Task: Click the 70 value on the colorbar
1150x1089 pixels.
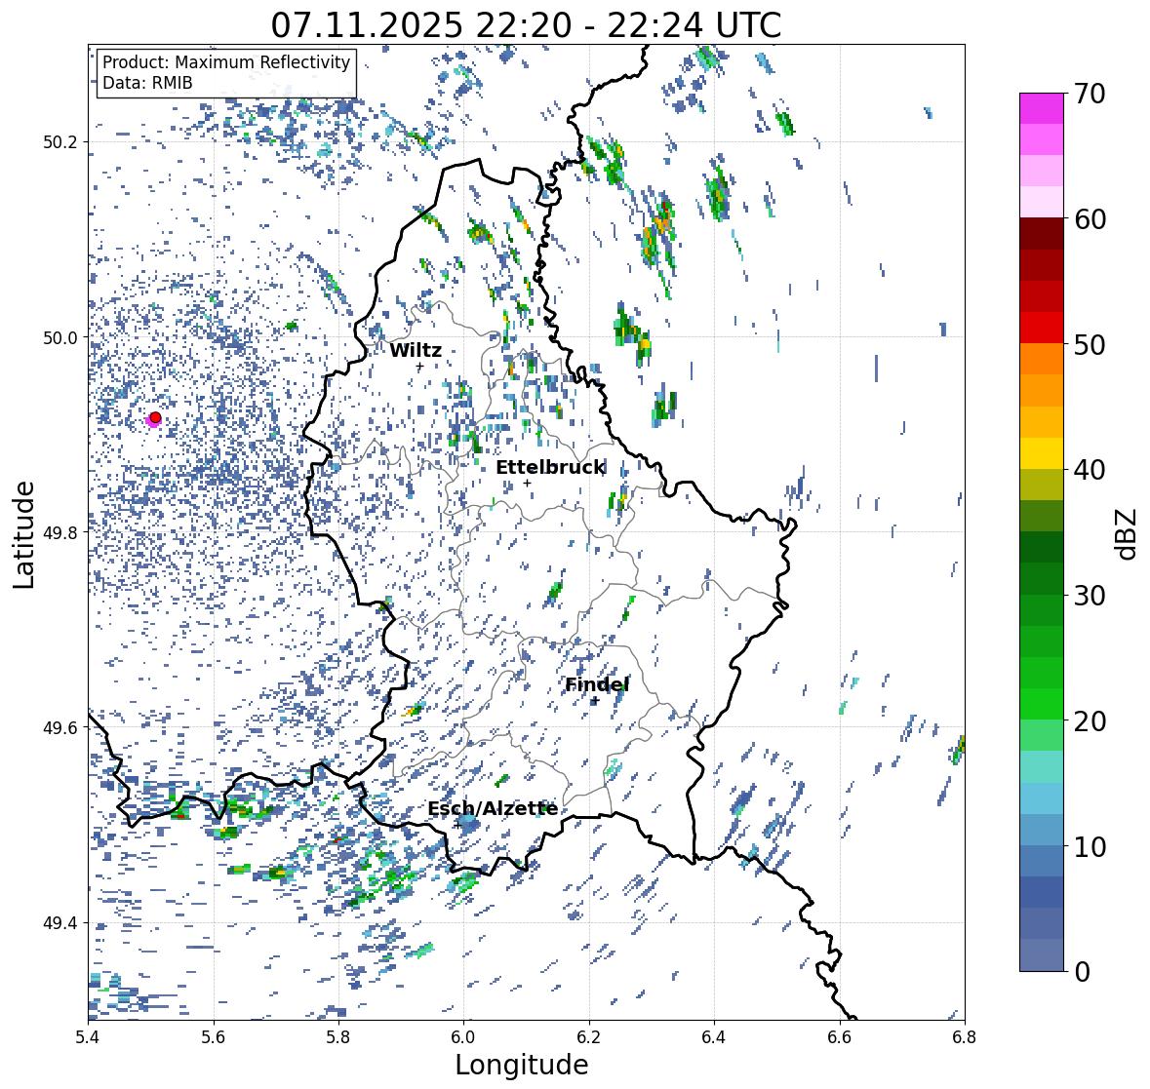Action: point(1090,94)
